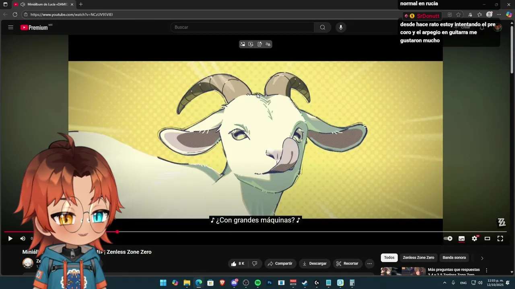Select the Miniálbum de Lucía browser tab
The width and height of the screenshot is (515, 289).
[43, 4]
